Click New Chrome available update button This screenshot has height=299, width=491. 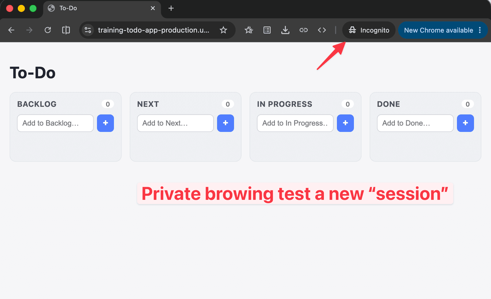[x=439, y=30]
